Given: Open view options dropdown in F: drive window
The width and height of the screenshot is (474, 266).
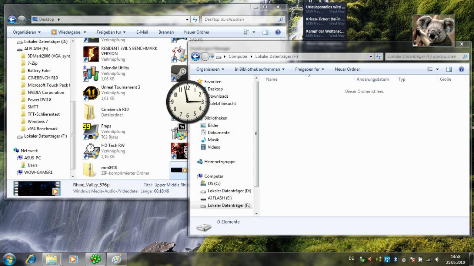Looking at the screenshot, I should (437, 69).
